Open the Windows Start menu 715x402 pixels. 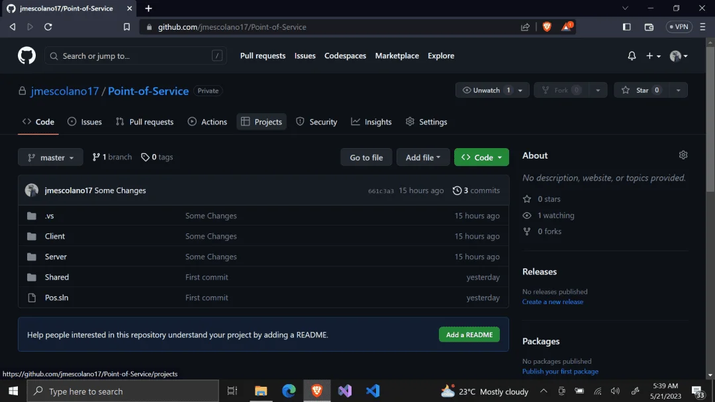(x=13, y=391)
